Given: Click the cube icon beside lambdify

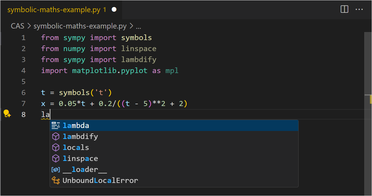Looking at the screenshot, I should pos(56,137).
